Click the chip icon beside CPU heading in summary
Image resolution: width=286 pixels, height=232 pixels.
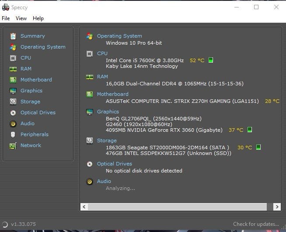click(90, 54)
